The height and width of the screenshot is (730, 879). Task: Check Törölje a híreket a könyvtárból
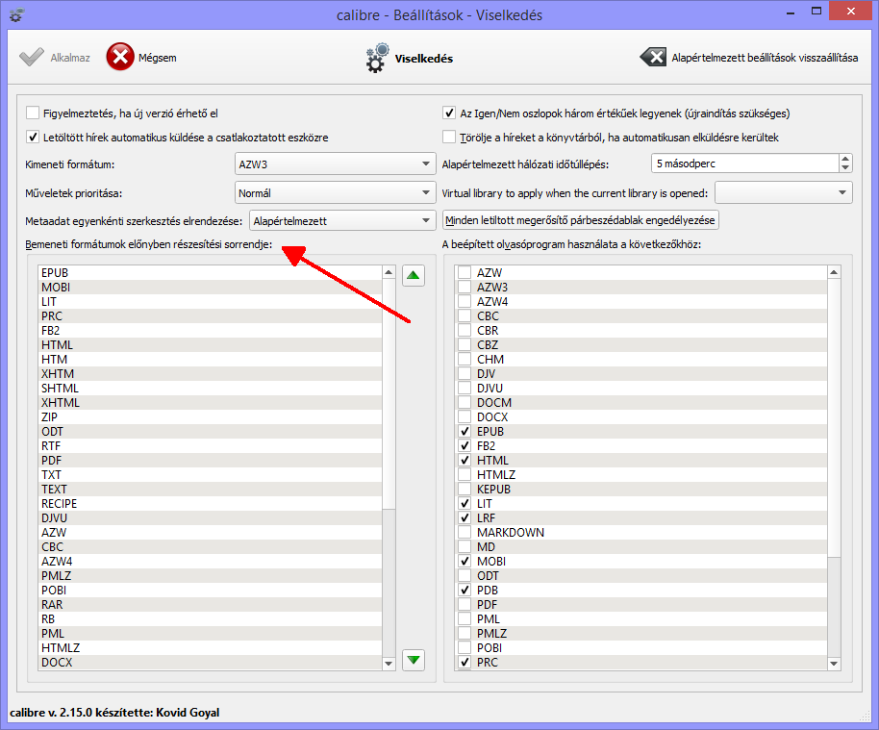pyautogui.click(x=449, y=138)
